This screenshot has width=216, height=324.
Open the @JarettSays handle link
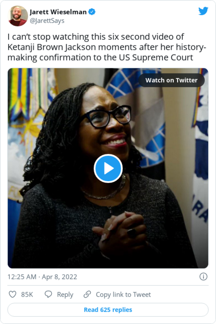click(47, 21)
